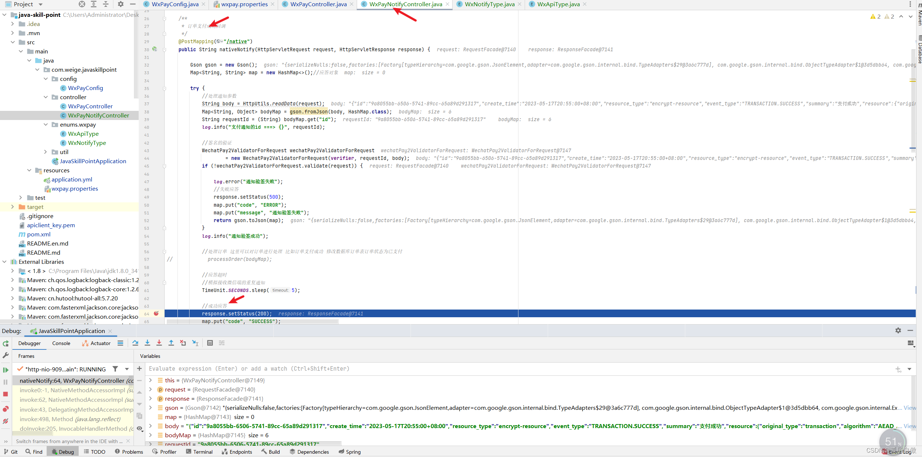Open debugger settings via the wrench icon

coord(5,355)
